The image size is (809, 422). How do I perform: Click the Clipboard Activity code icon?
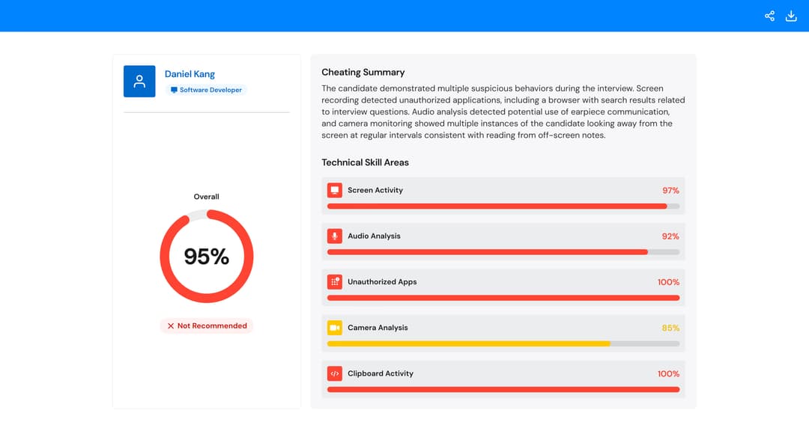(334, 373)
